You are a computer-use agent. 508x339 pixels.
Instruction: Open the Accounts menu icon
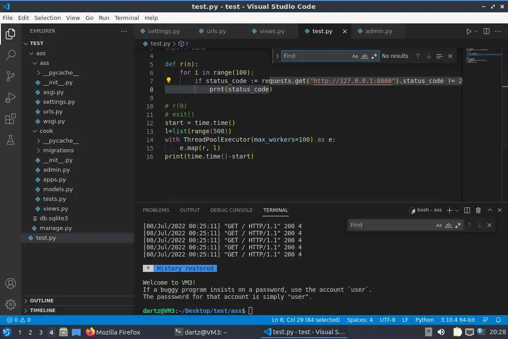click(11, 283)
